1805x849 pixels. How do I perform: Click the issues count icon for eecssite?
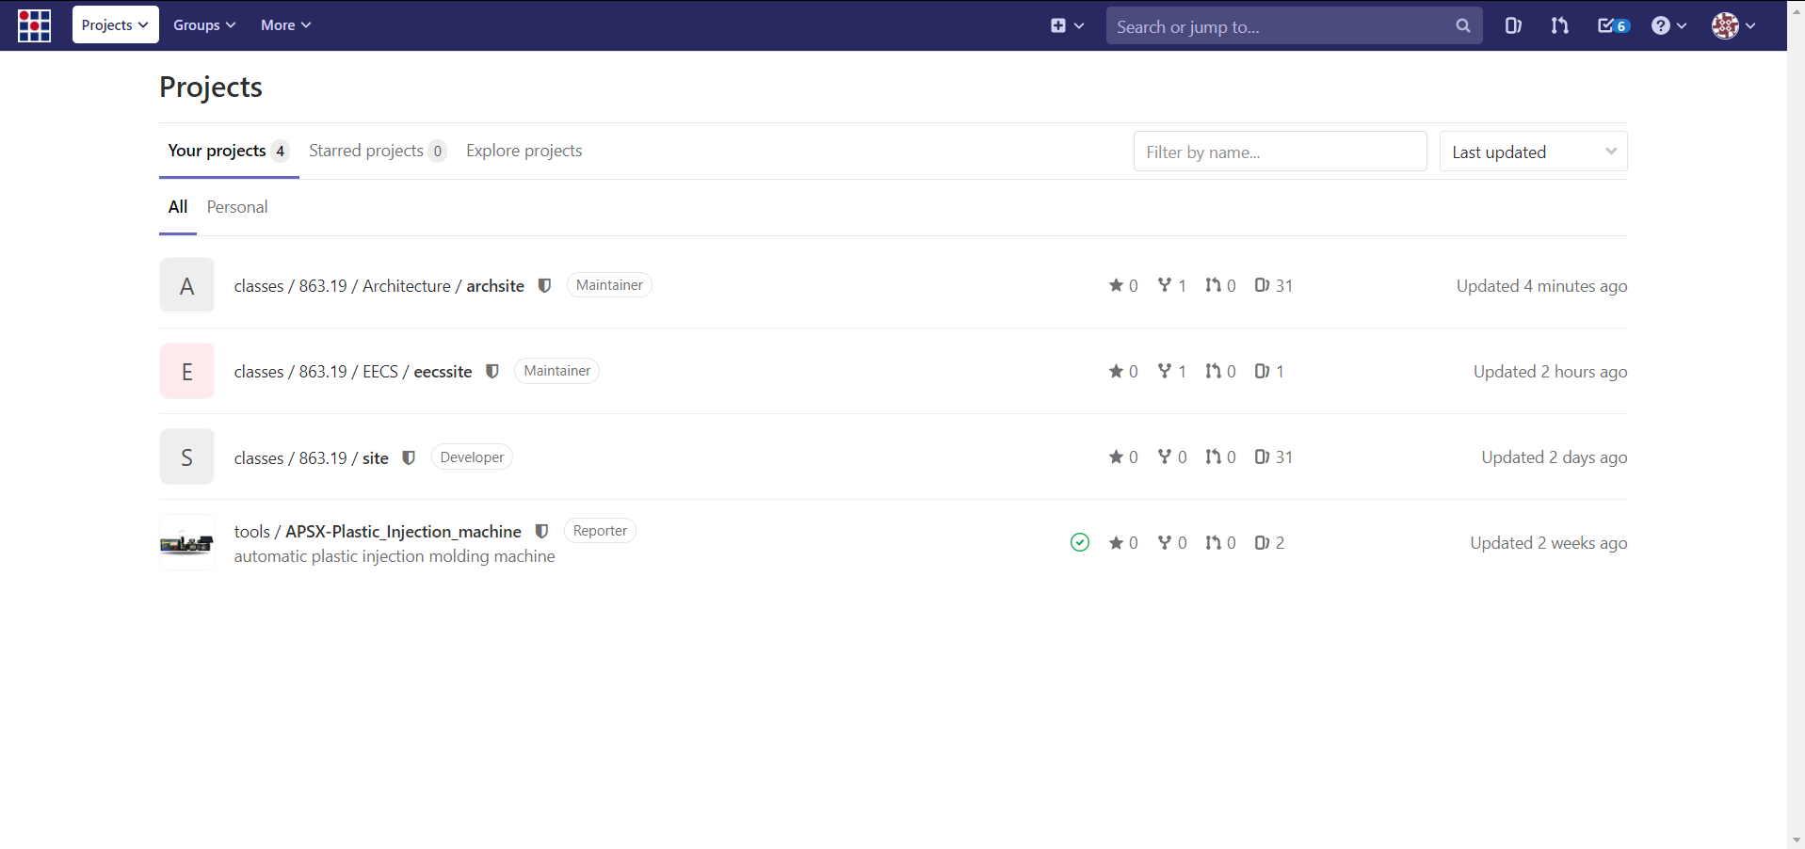coord(1262,371)
